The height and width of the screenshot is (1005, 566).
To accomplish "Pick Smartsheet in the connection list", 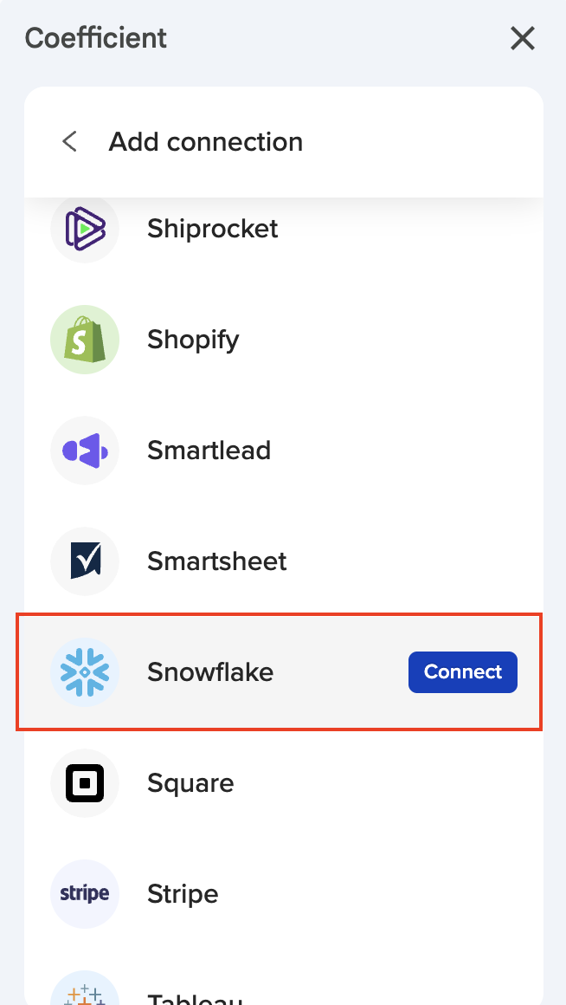I will tap(217, 561).
